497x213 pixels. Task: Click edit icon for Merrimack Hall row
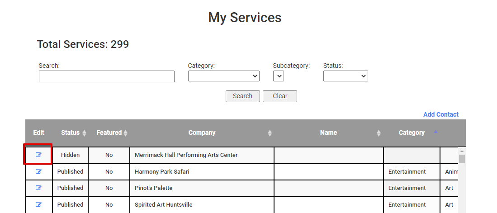[38, 155]
